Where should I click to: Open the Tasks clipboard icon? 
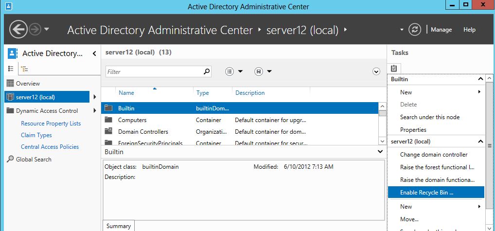[x=394, y=68]
